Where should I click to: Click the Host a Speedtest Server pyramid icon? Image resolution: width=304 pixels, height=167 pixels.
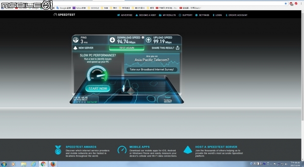pyautogui.click(x=187, y=150)
